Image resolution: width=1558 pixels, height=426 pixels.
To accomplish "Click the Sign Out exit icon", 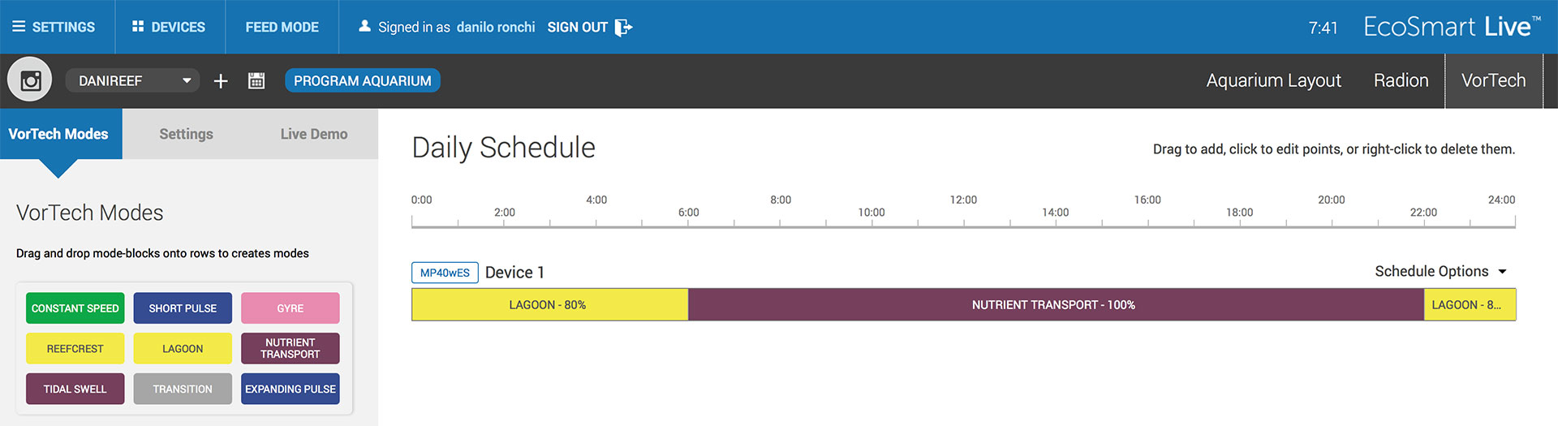I will coord(623,28).
